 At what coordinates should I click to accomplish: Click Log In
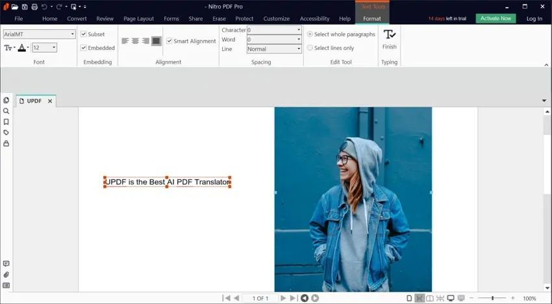pyautogui.click(x=534, y=19)
